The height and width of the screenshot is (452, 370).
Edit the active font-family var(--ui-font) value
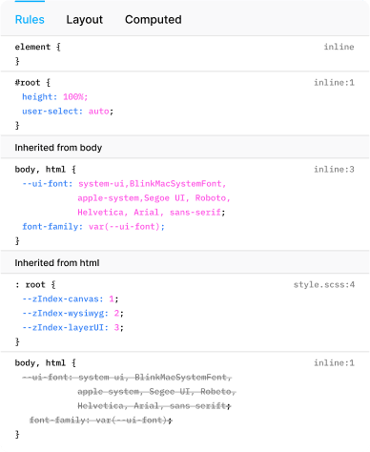[124, 227]
